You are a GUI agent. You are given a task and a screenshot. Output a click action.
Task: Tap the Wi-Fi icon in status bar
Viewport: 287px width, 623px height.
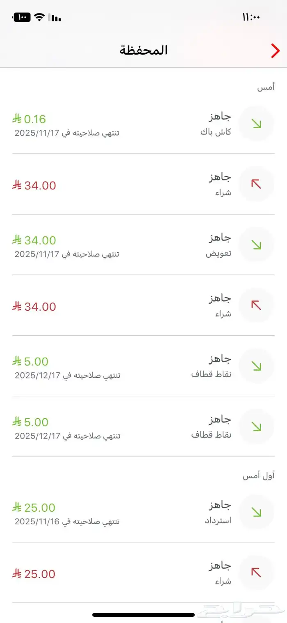click(x=39, y=17)
